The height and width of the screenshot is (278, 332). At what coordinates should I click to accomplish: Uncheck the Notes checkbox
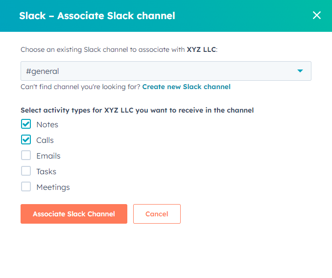coord(26,124)
